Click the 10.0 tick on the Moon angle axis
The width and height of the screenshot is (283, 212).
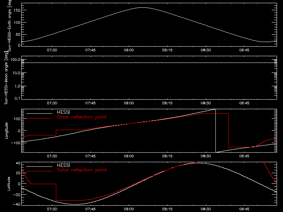pos(16,73)
